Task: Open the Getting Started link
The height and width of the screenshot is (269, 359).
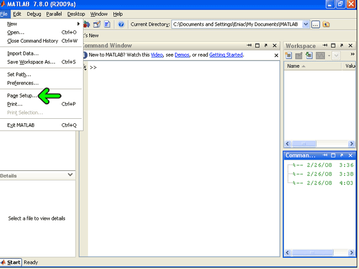Action: (226, 55)
